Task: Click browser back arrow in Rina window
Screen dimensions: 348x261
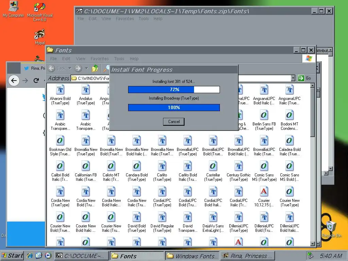Action: click(x=14, y=80)
